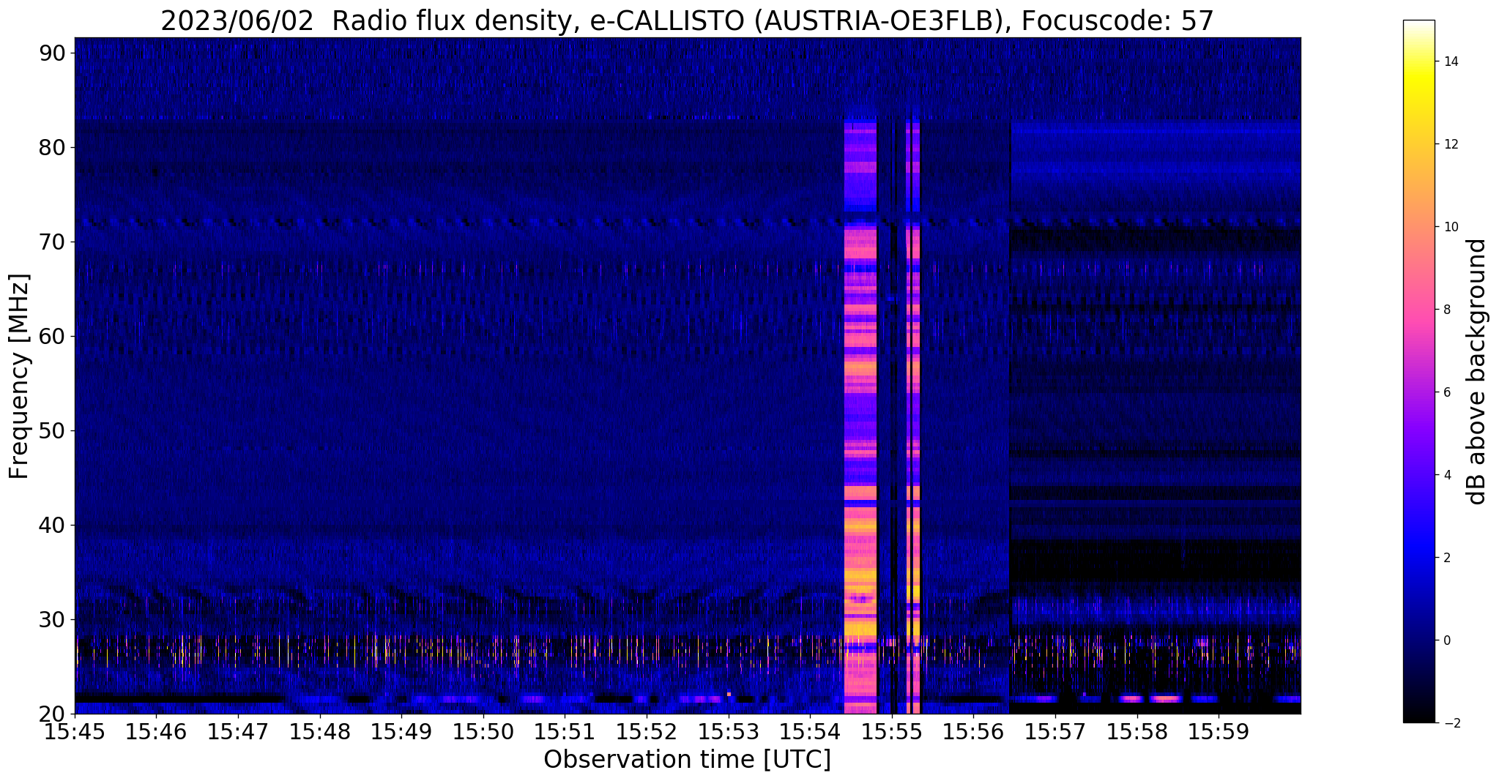The height and width of the screenshot is (781, 1499).
Task: Click the 15:57 time tick label
Action: (1055, 730)
